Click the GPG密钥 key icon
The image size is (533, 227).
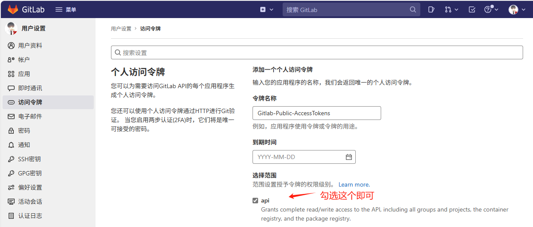pos(11,173)
